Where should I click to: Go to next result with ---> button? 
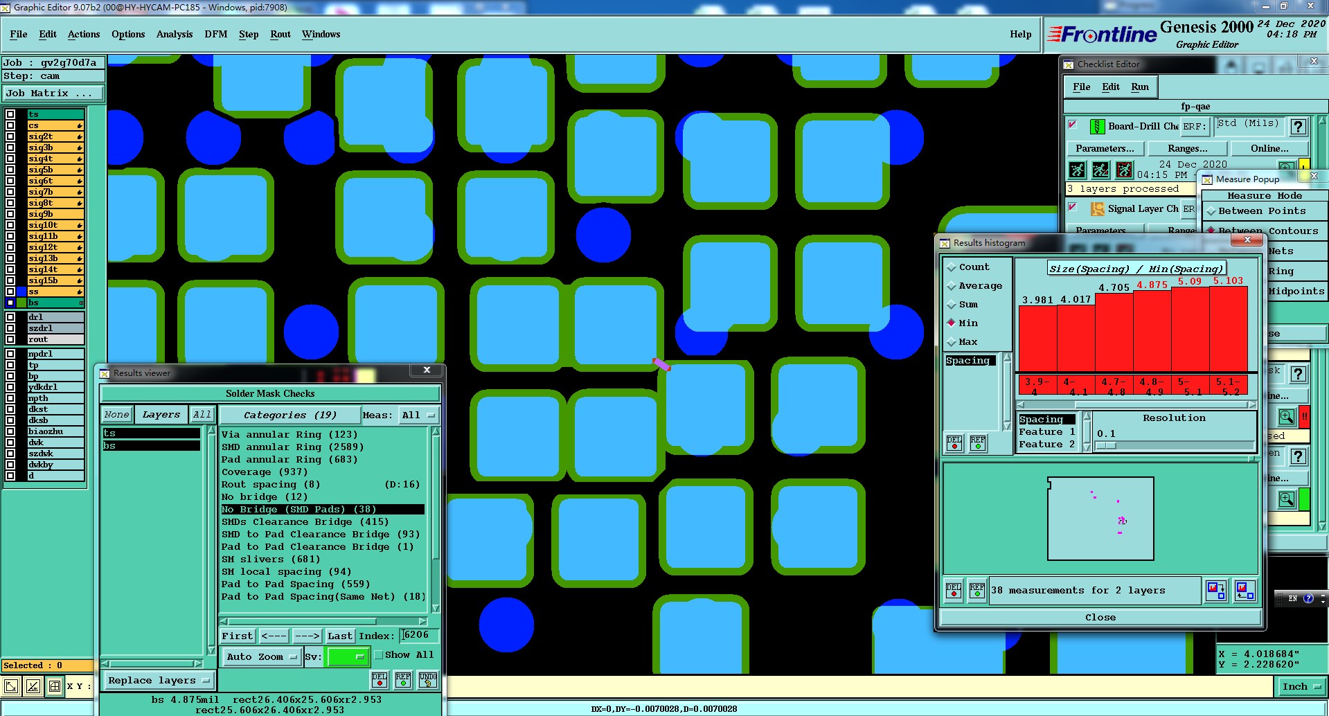(307, 636)
